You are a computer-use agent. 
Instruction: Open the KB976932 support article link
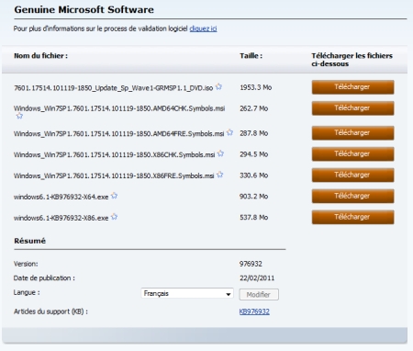[254, 311]
